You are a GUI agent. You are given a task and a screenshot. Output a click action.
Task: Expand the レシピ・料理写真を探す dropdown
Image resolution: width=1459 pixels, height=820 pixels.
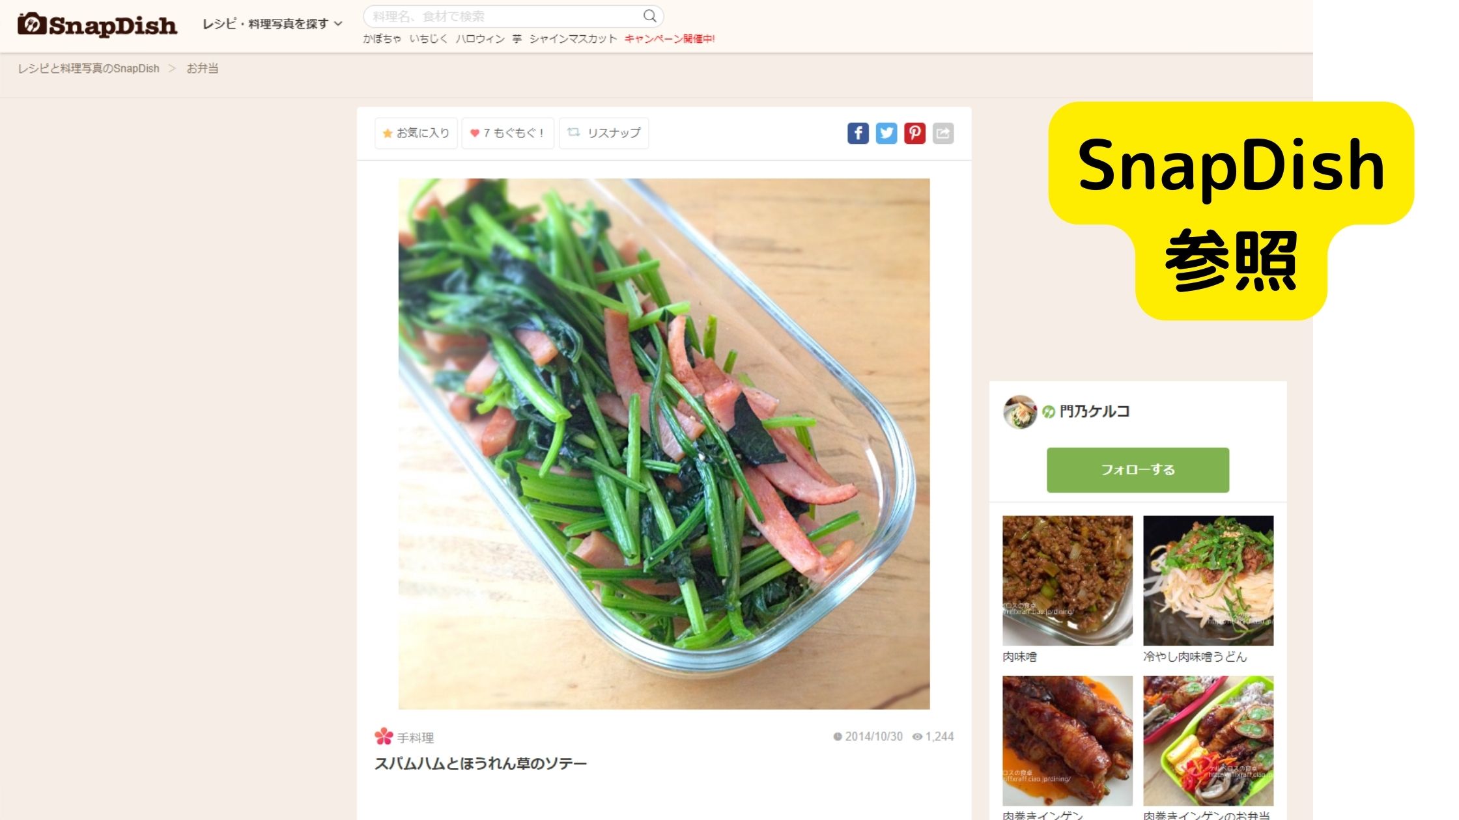tap(272, 24)
